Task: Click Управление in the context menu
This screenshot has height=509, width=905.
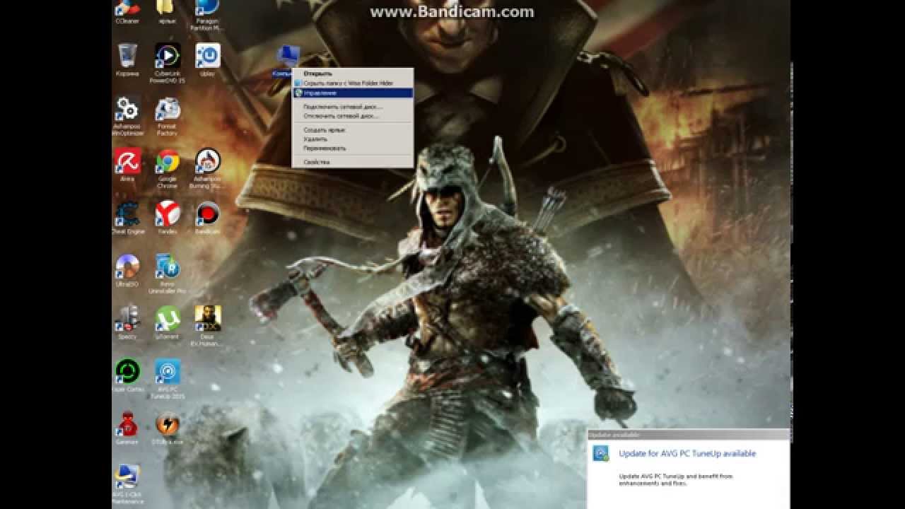Action: 353,93
